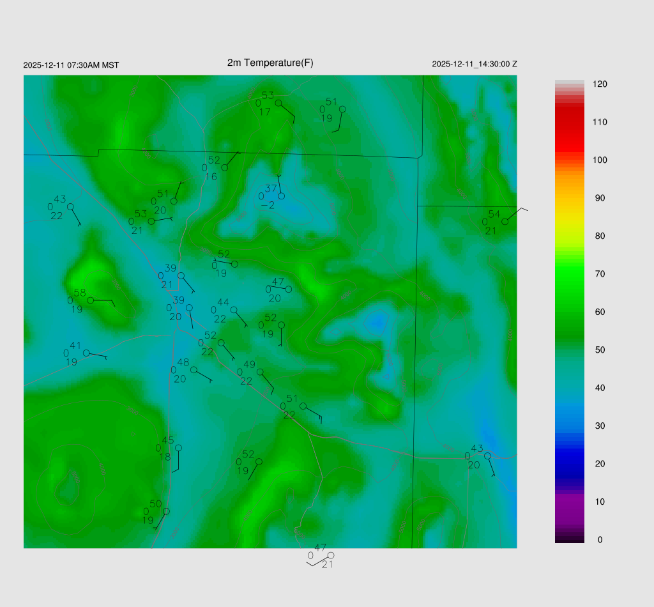Select the station marker with temperature 50

pos(166,511)
